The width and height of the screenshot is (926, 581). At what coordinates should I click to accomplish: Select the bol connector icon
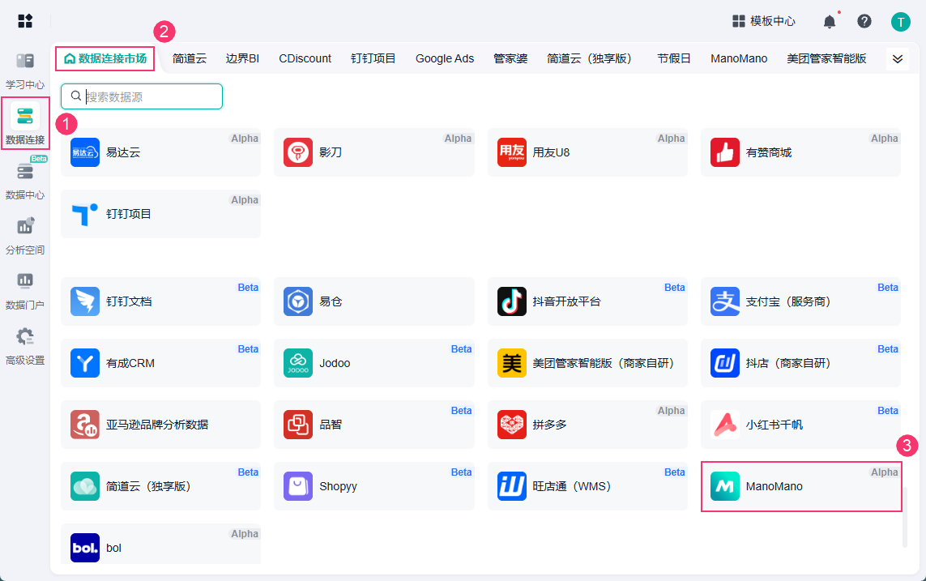point(85,547)
